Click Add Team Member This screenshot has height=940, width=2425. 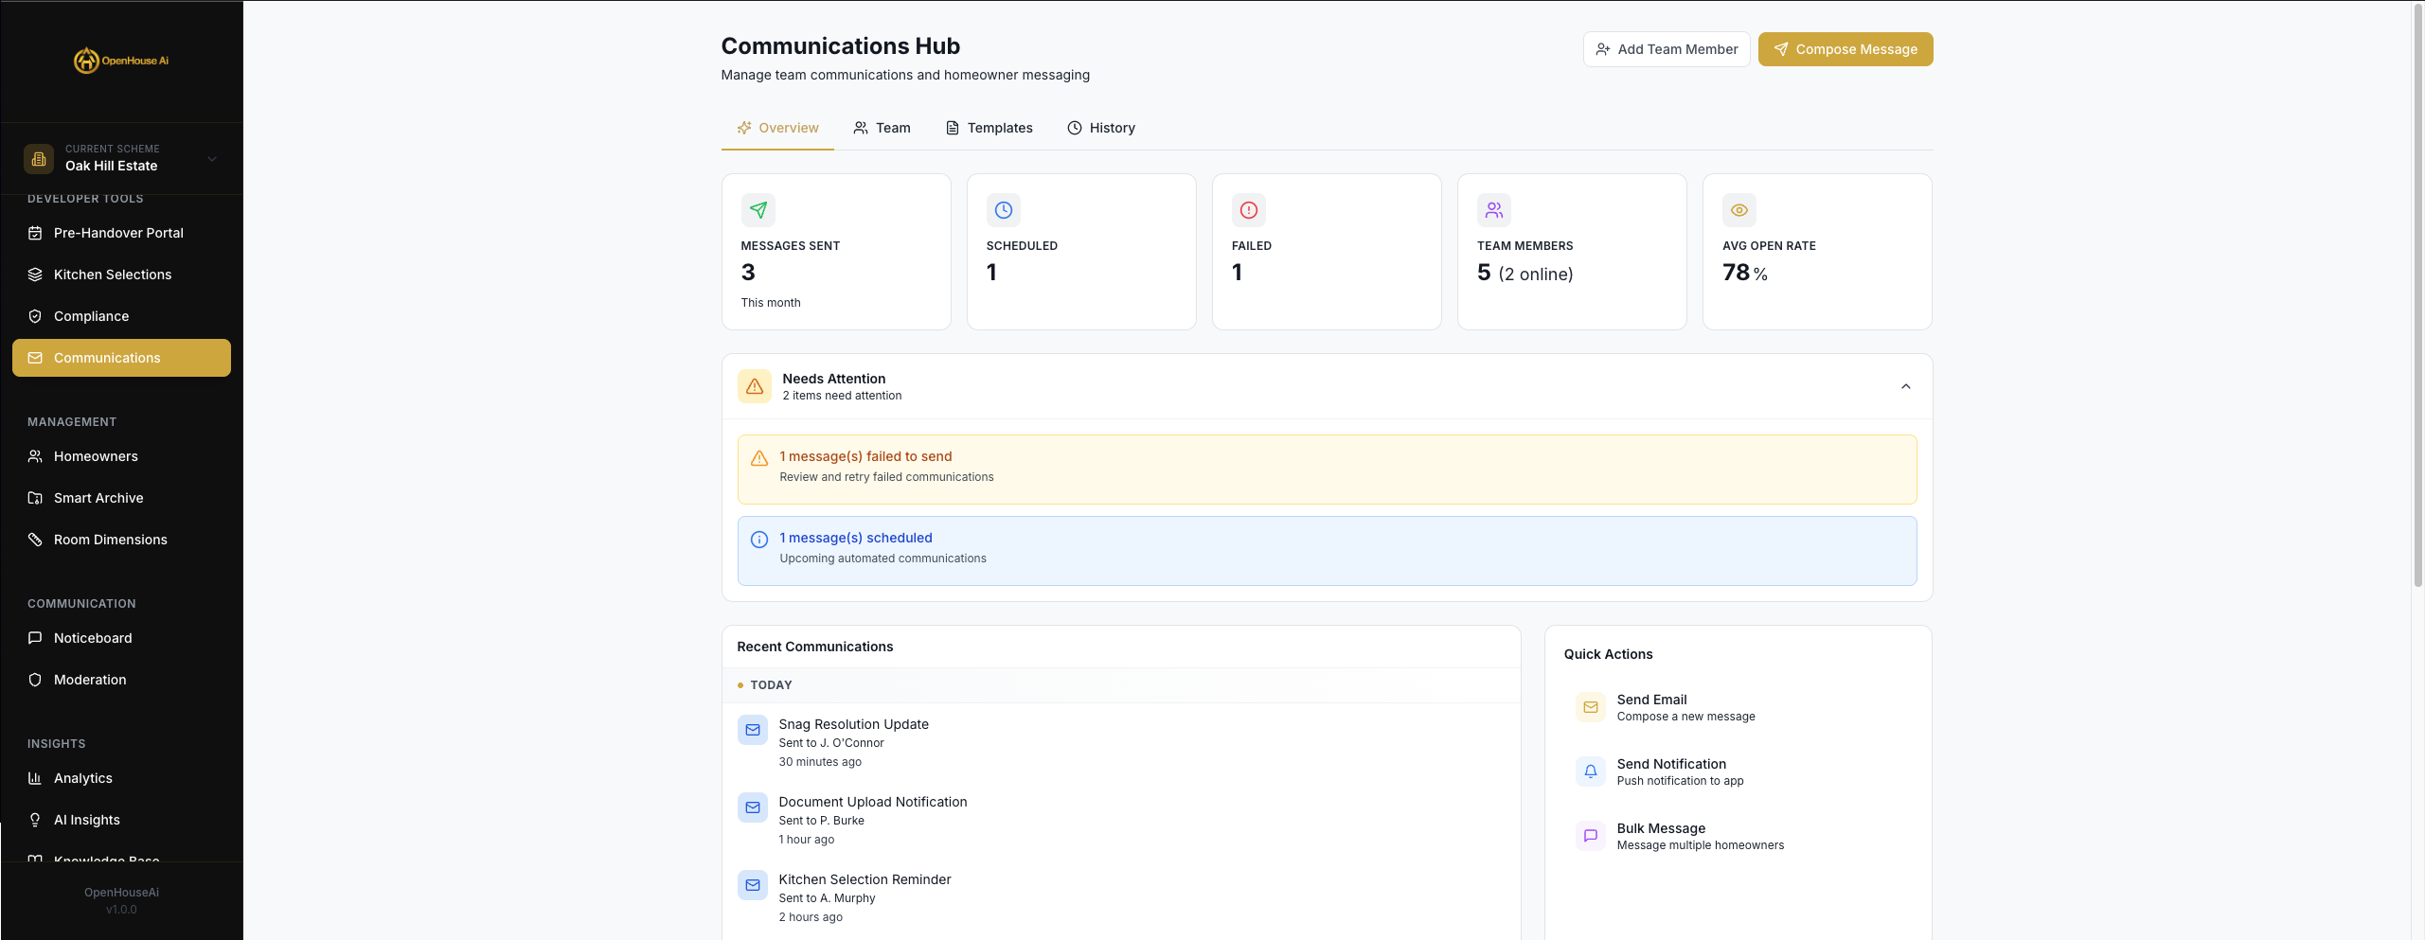coord(1667,48)
